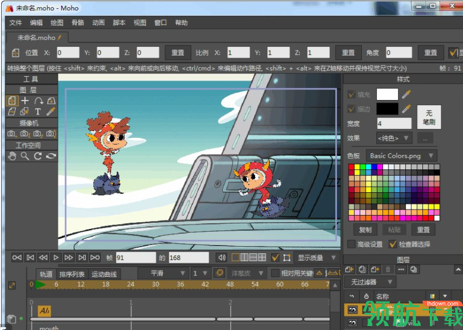This screenshot has height=330, width=463.
Task: Click the 复制 style button
Action: (x=365, y=229)
